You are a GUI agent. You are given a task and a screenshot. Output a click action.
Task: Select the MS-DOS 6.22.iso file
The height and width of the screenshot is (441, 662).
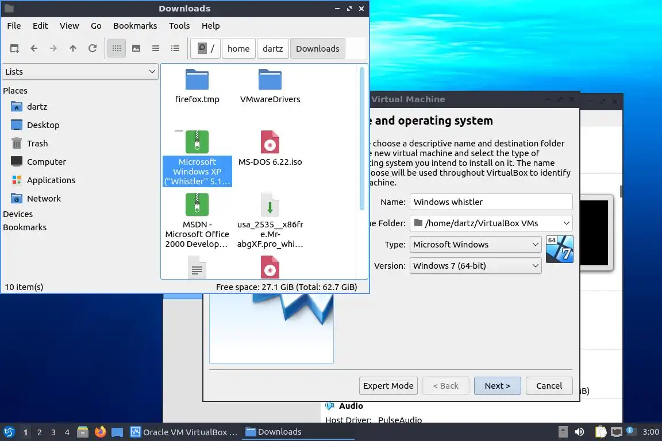270,149
